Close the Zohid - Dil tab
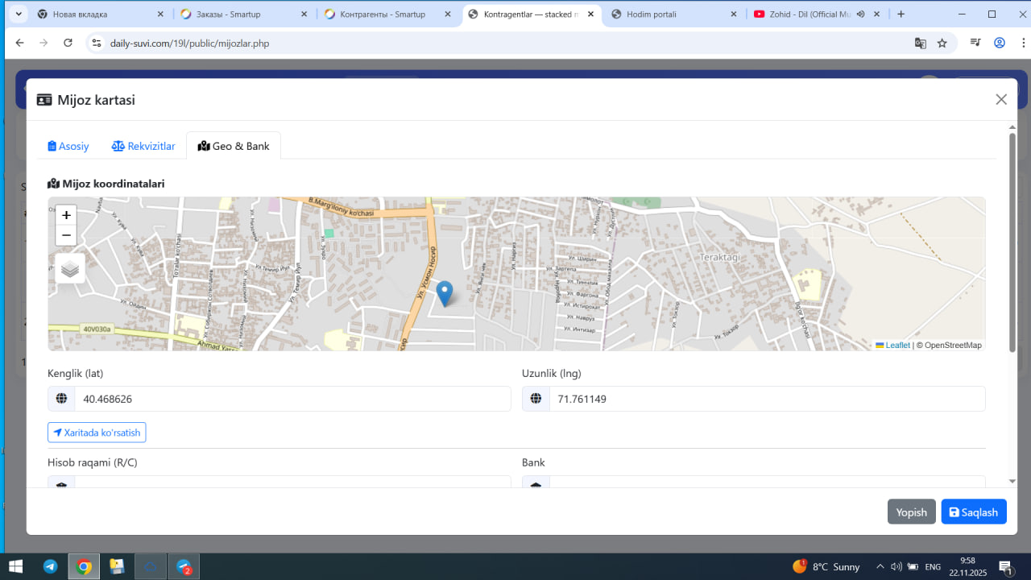The image size is (1031, 580). pyautogui.click(x=877, y=14)
